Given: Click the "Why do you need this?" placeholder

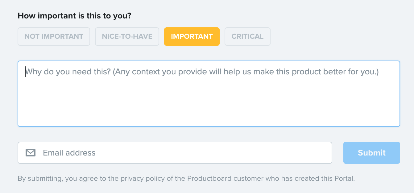Looking at the screenshot, I should coord(68,72).
